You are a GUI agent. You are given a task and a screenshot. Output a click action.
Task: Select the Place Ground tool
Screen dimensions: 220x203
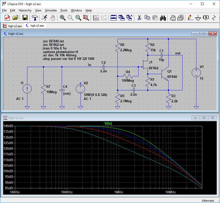tap(198, 18)
